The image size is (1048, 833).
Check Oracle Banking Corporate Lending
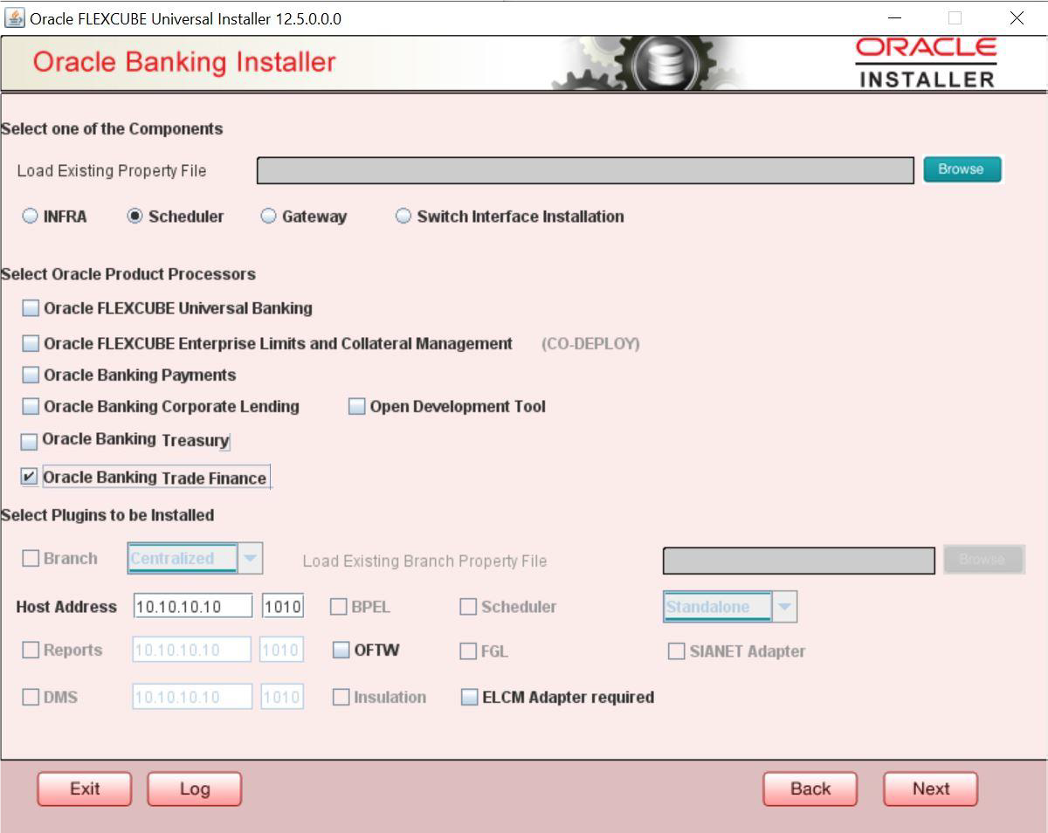click(x=31, y=406)
